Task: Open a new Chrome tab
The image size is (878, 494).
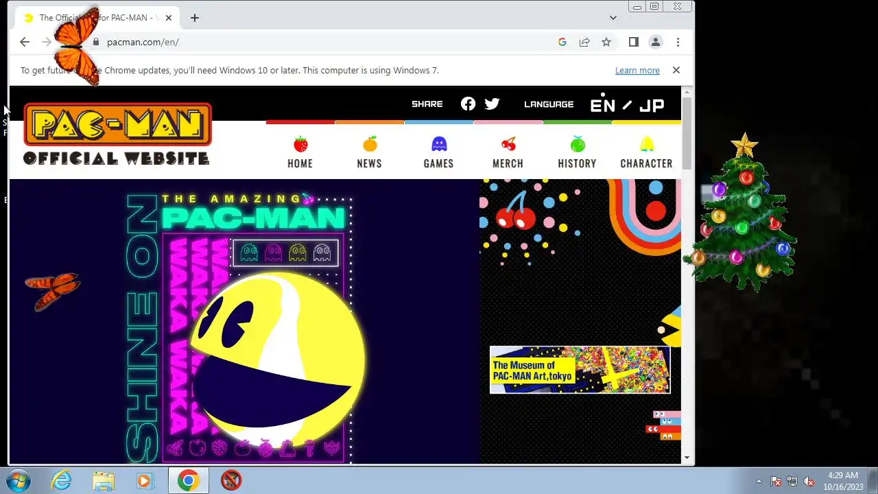Action: point(195,18)
